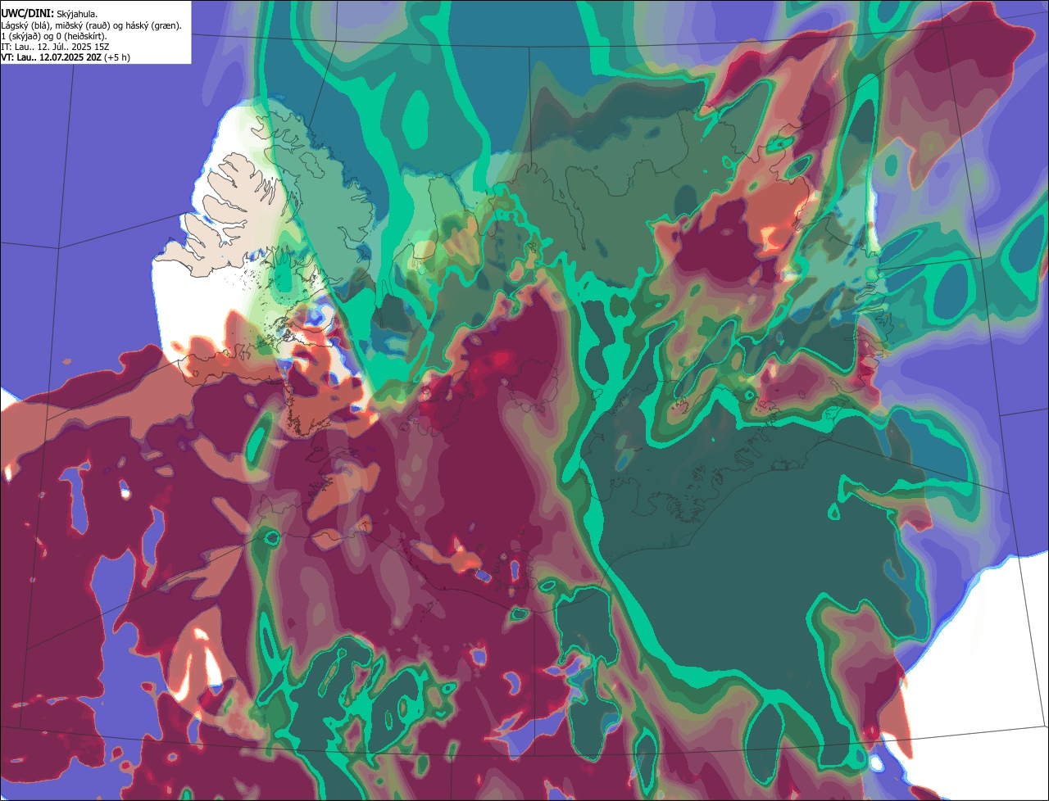Viewport: 1049px width, 801px height.
Task: Click the initial time line "IT: Lau.. 12. Júl.. 2025 15Z"
Action: [x=55, y=47]
